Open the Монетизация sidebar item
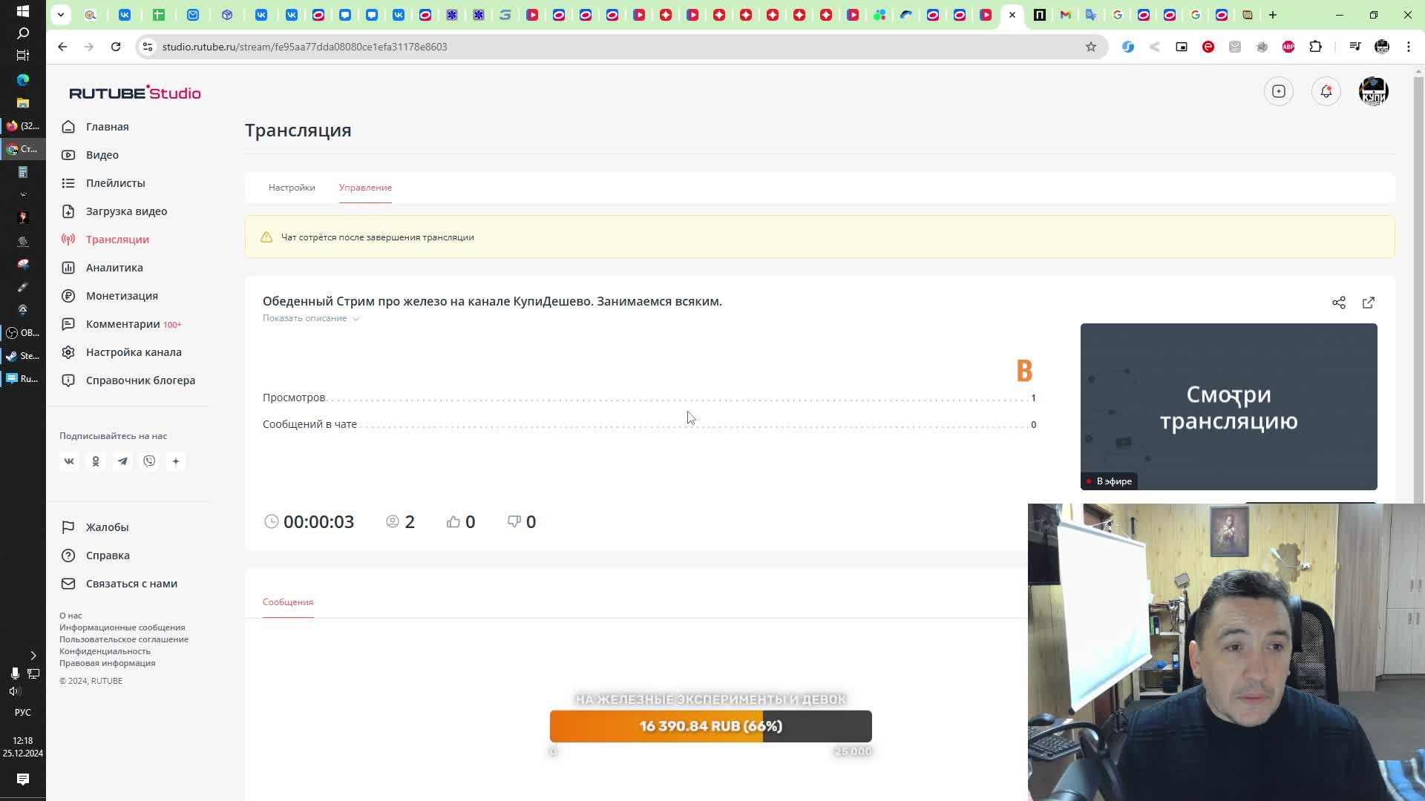 pyautogui.click(x=122, y=296)
